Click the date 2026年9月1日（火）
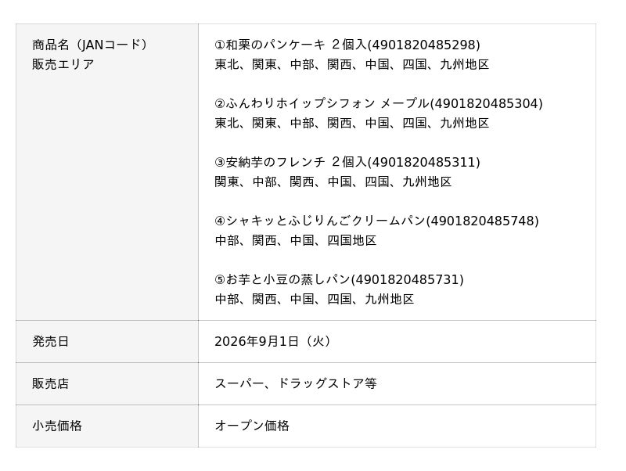Screen dimensions: 626x471 coord(272,341)
